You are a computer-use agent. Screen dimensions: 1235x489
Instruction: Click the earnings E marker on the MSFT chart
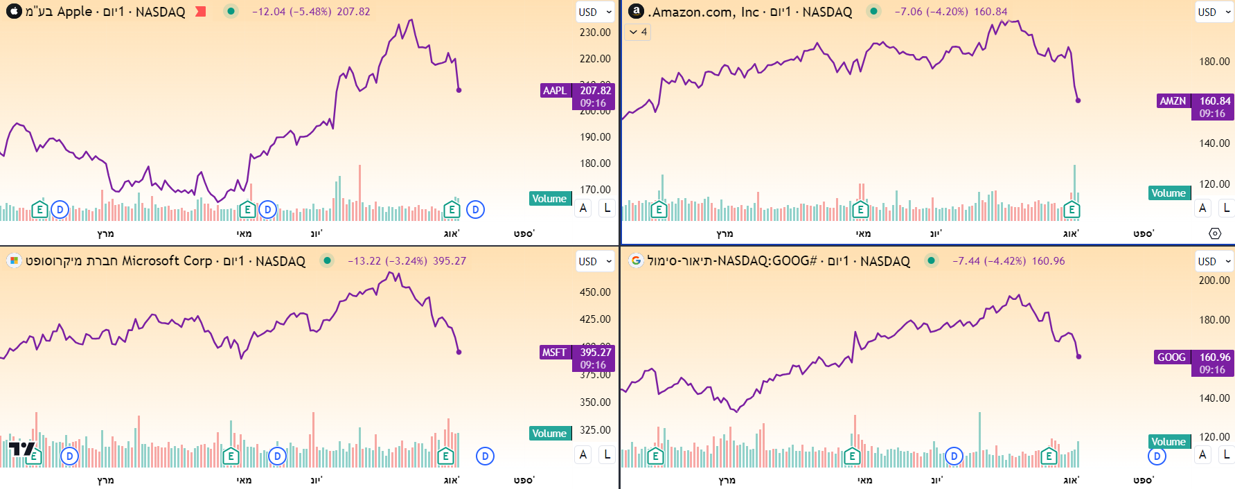click(231, 456)
